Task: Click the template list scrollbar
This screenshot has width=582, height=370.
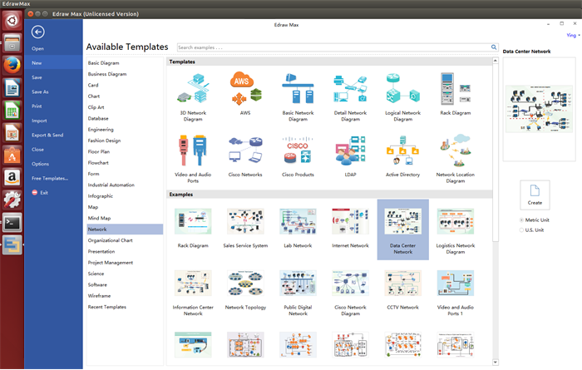Action: click(x=496, y=152)
